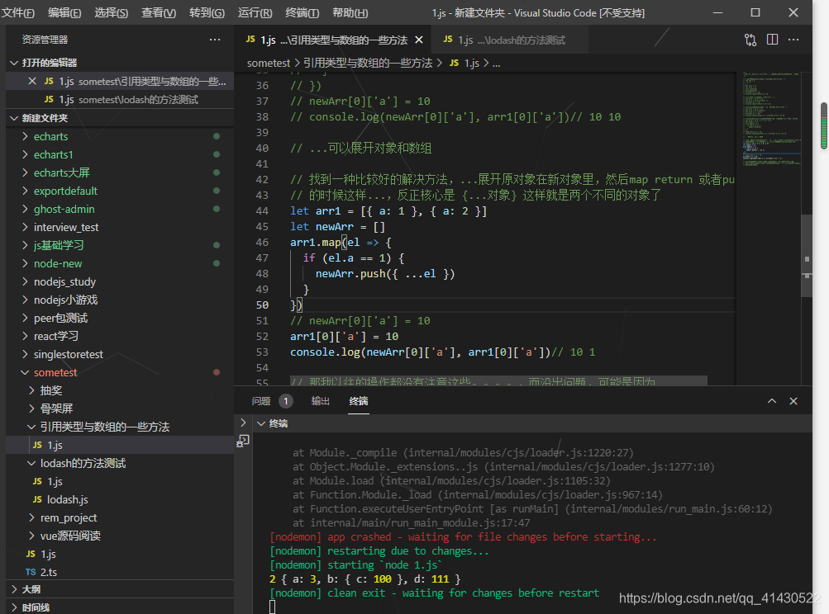Click the 引用类型与数组的一些方法 breadcrumb segment
Screen dimensions: 829x614
(368, 63)
